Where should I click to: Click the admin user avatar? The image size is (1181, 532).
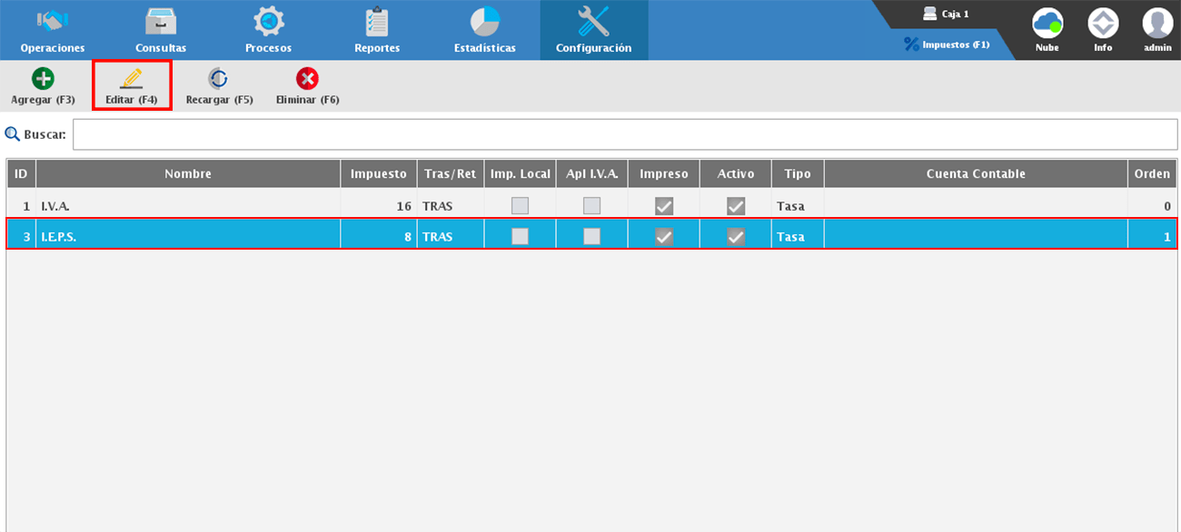pos(1157,24)
